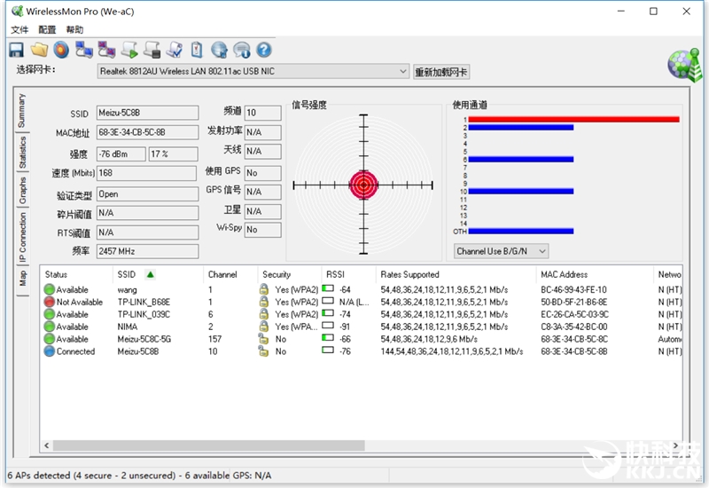709x488 pixels.
Task: Click the WirelessMon globe logo
Action: click(x=685, y=66)
